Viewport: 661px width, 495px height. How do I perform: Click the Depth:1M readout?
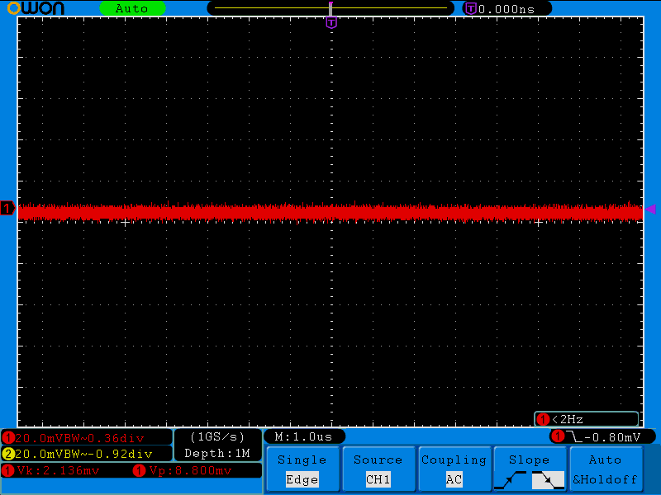tap(217, 453)
